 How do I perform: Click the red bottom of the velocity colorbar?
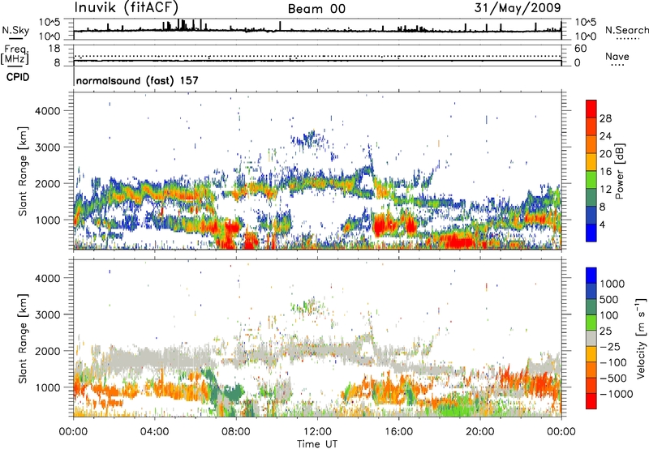pyautogui.click(x=591, y=401)
